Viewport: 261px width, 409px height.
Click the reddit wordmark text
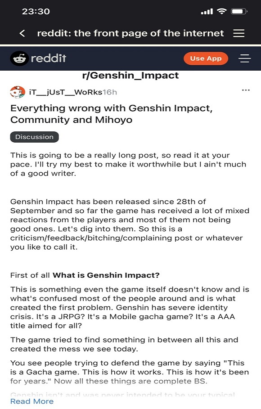49,58
